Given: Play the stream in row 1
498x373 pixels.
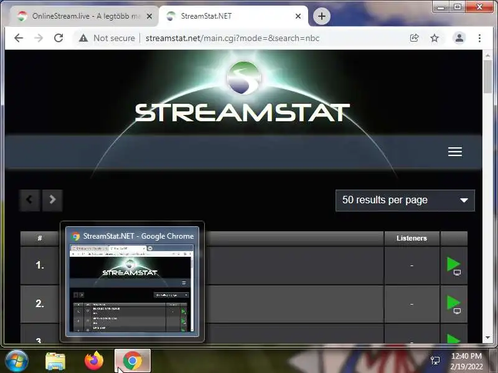Looking at the screenshot, I should click(454, 265).
